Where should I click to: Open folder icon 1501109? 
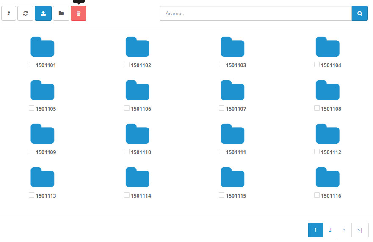point(42,133)
